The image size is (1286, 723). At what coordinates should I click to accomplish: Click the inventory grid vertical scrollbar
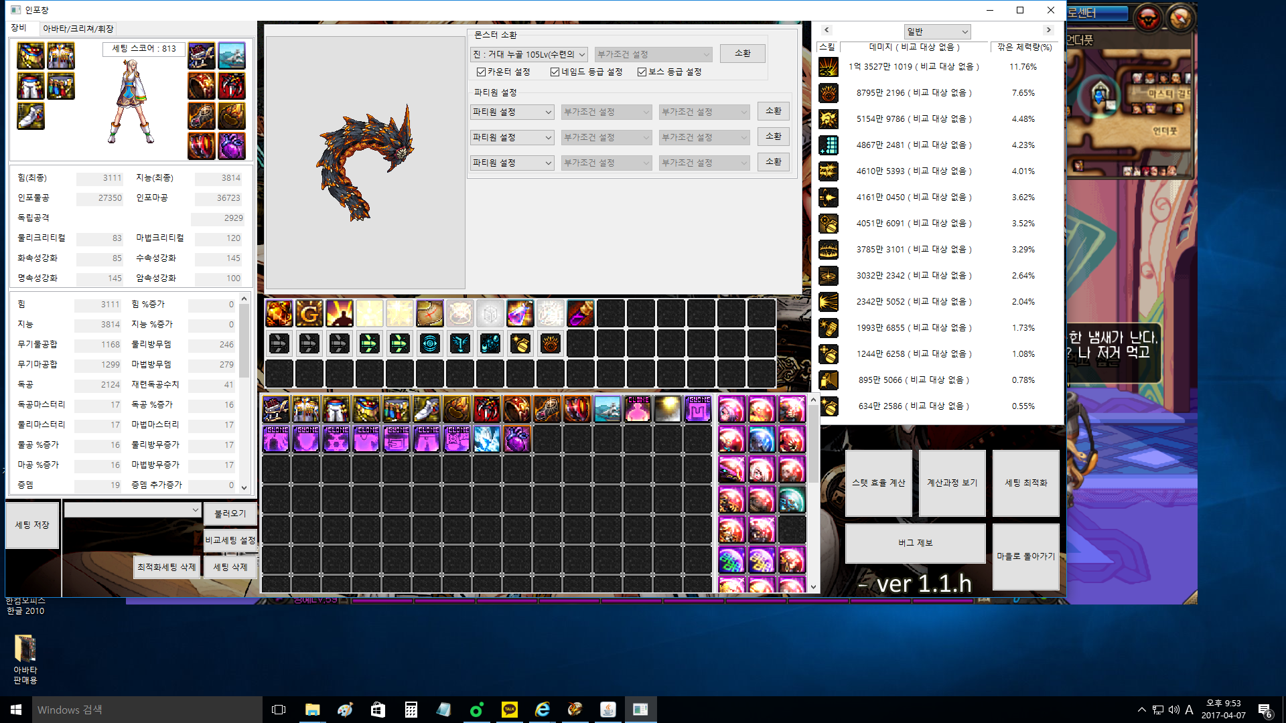(x=813, y=493)
